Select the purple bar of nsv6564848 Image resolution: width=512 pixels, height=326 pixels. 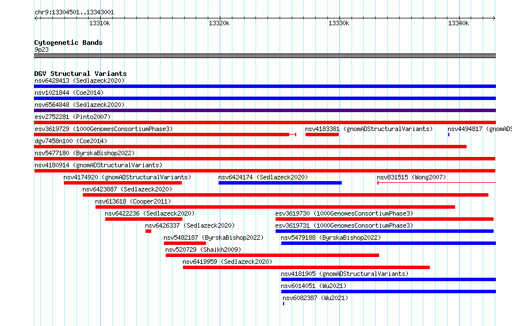[265, 110]
